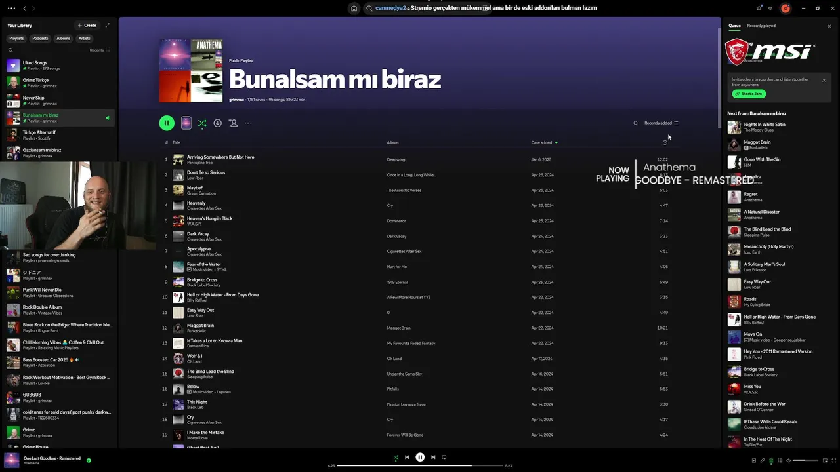The height and width of the screenshot is (472, 840).
Task: Open the miniplayer
Action: pos(824,460)
